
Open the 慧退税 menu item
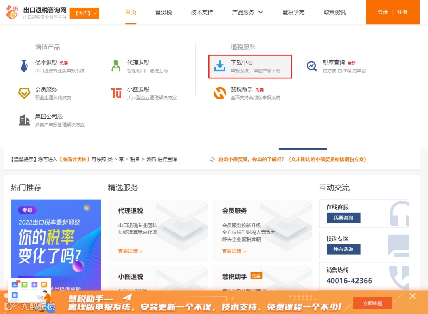point(164,12)
